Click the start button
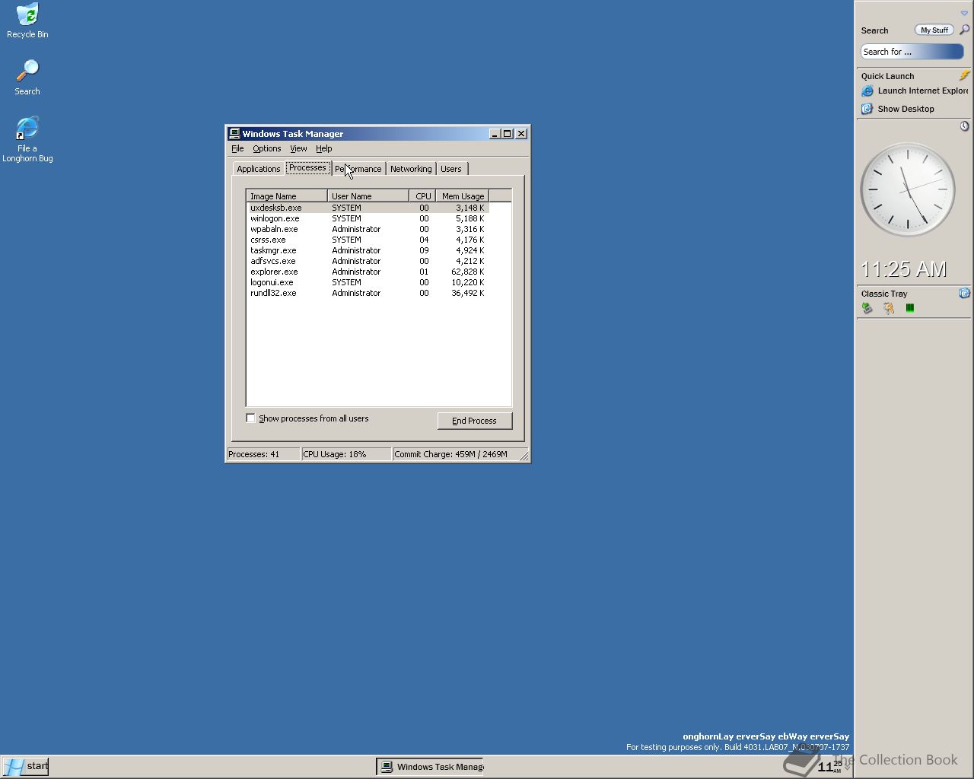 25,766
